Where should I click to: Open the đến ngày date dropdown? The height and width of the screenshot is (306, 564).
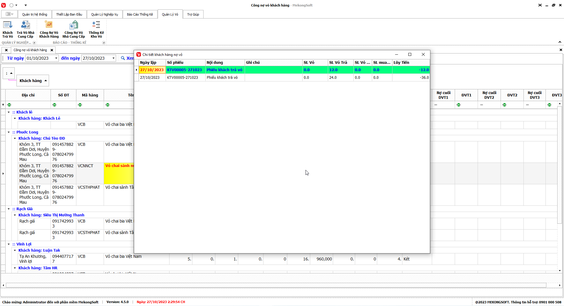[x=113, y=58]
